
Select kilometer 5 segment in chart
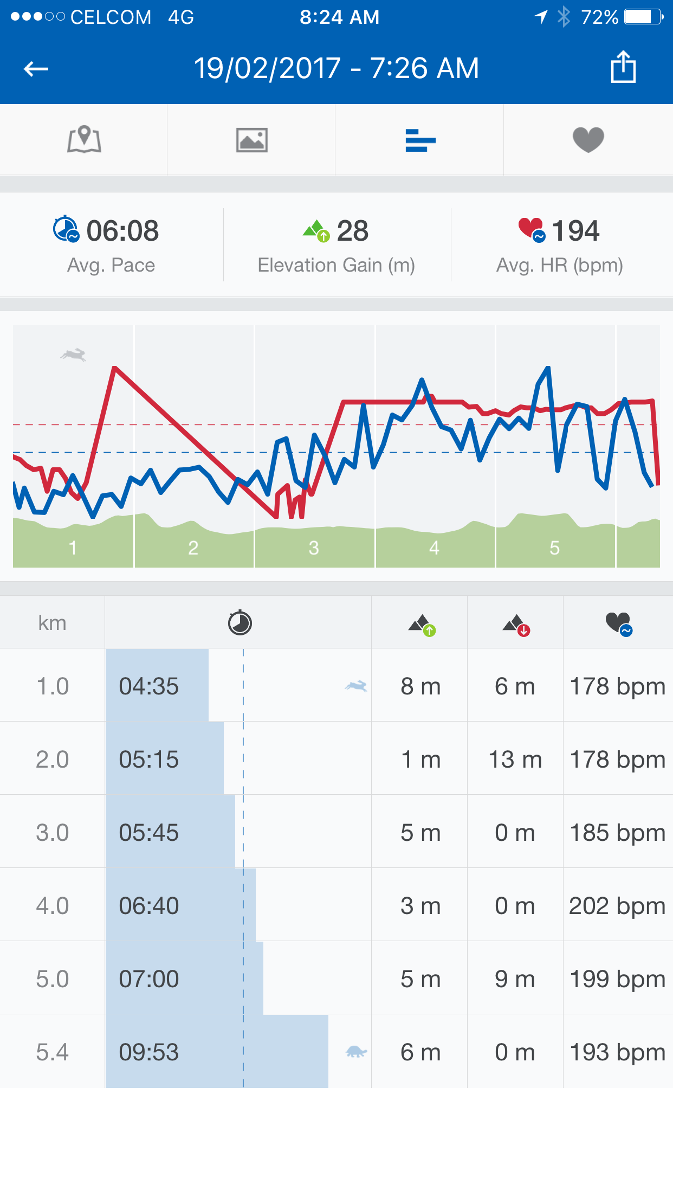[555, 548]
